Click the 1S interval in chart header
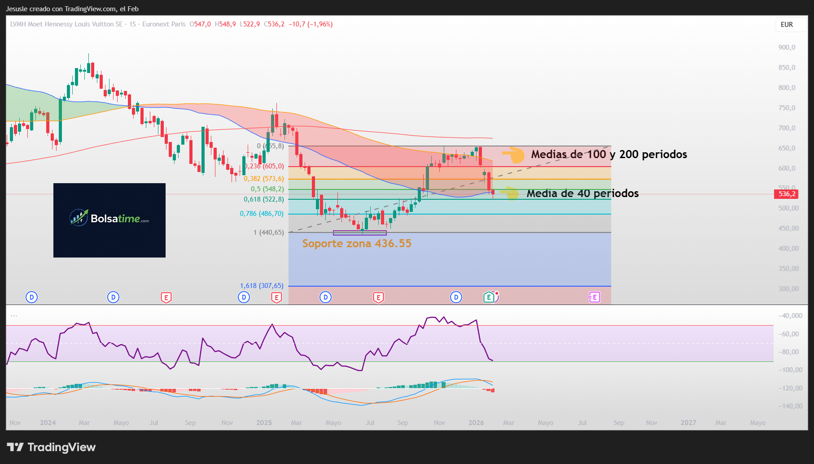This screenshot has width=814, height=464. [132, 24]
